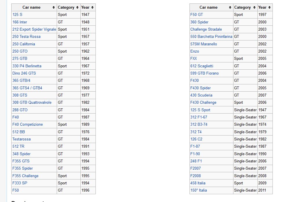
Task: Sort left table by Car name arrows
Action: (x=54, y=8)
